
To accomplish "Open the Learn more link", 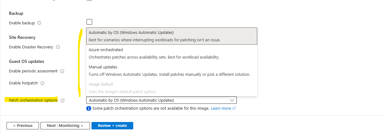I will click(x=221, y=108).
